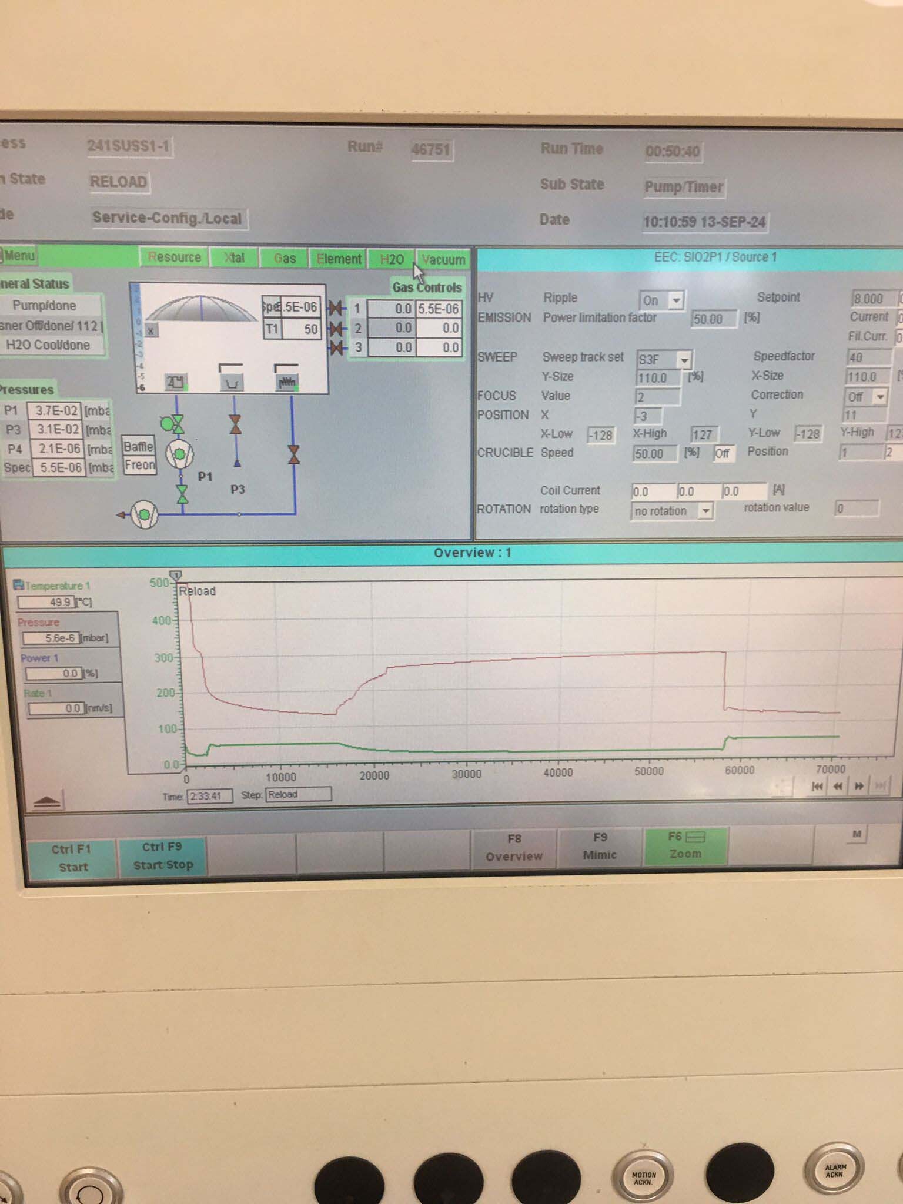This screenshot has height=1204, width=903.
Task: Click the chart Time field 2:33:41
Action: (209, 796)
